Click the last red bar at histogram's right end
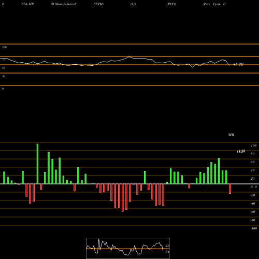The width and height of the screenshot is (259, 259). pyautogui.click(x=230, y=189)
